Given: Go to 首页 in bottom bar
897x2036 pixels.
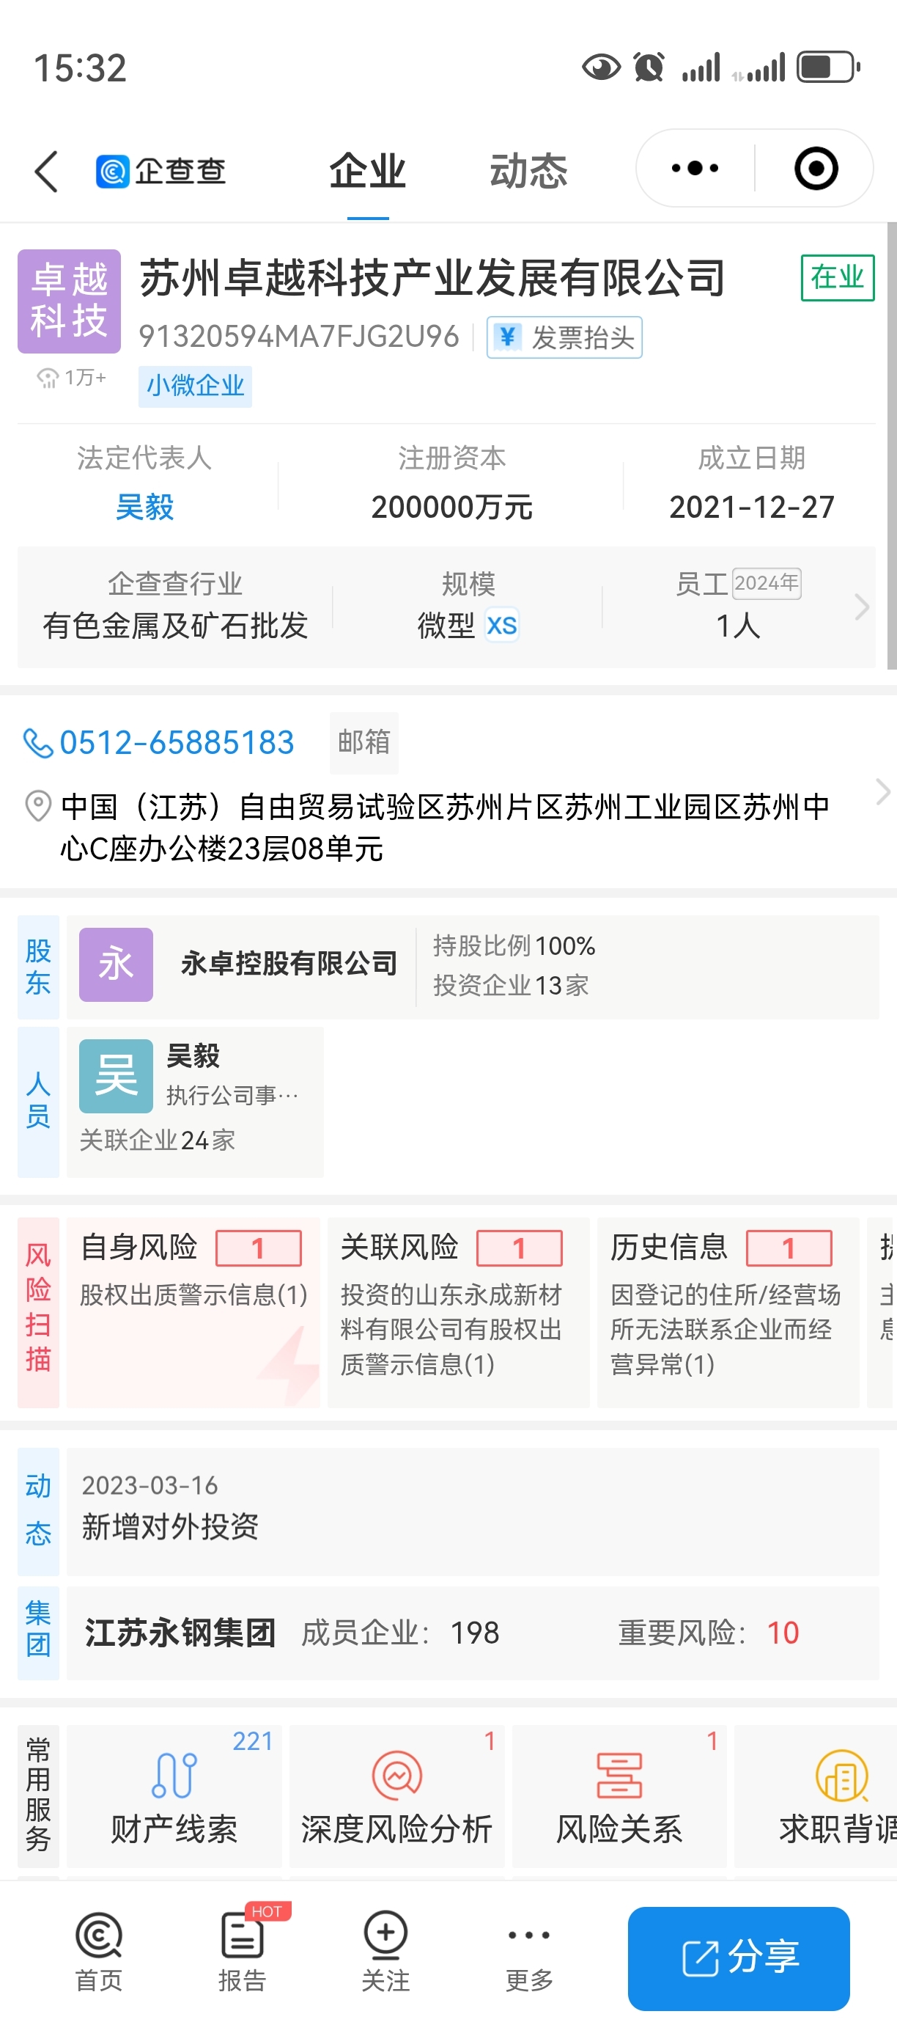Looking at the screenshot, I should [x=99, y=1952].
